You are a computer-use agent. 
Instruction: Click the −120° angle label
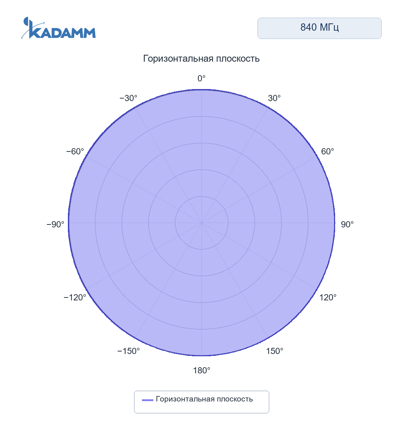pos(75,297)
